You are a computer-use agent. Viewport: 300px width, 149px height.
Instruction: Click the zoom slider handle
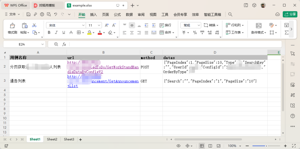click(x=266, y=146)
